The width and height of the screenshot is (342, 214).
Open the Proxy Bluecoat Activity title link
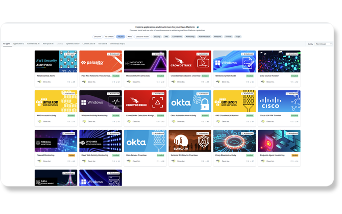pyautogui.click(x=227, y=155)
